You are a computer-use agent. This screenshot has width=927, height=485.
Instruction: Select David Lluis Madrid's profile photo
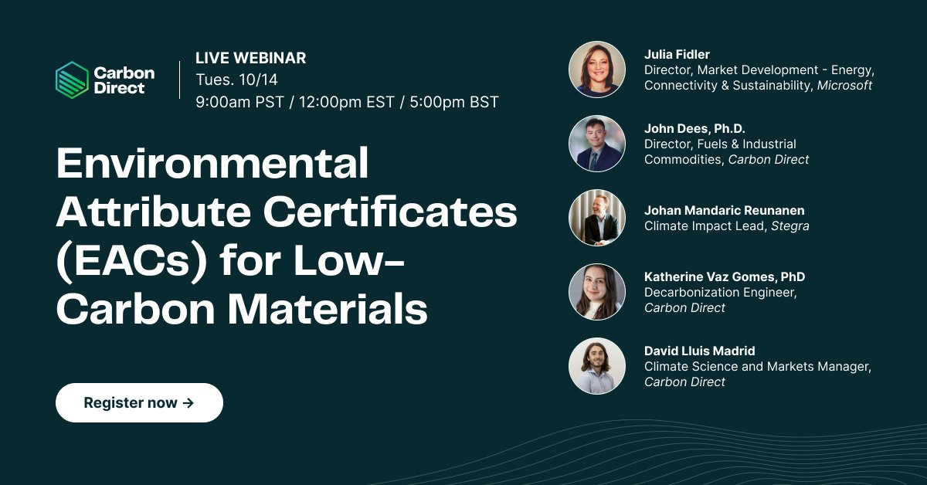[597, 366]
